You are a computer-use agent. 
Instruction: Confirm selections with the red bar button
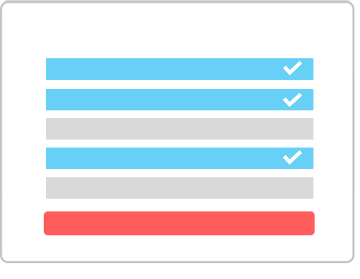(179, 223)
